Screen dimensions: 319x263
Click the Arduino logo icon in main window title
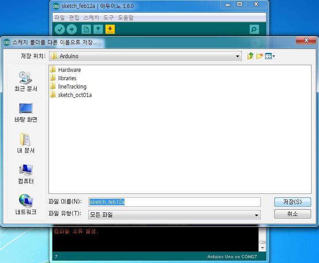[56, 6]
